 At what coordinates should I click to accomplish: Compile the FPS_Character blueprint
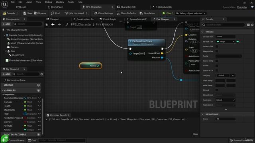coord(9,13)
